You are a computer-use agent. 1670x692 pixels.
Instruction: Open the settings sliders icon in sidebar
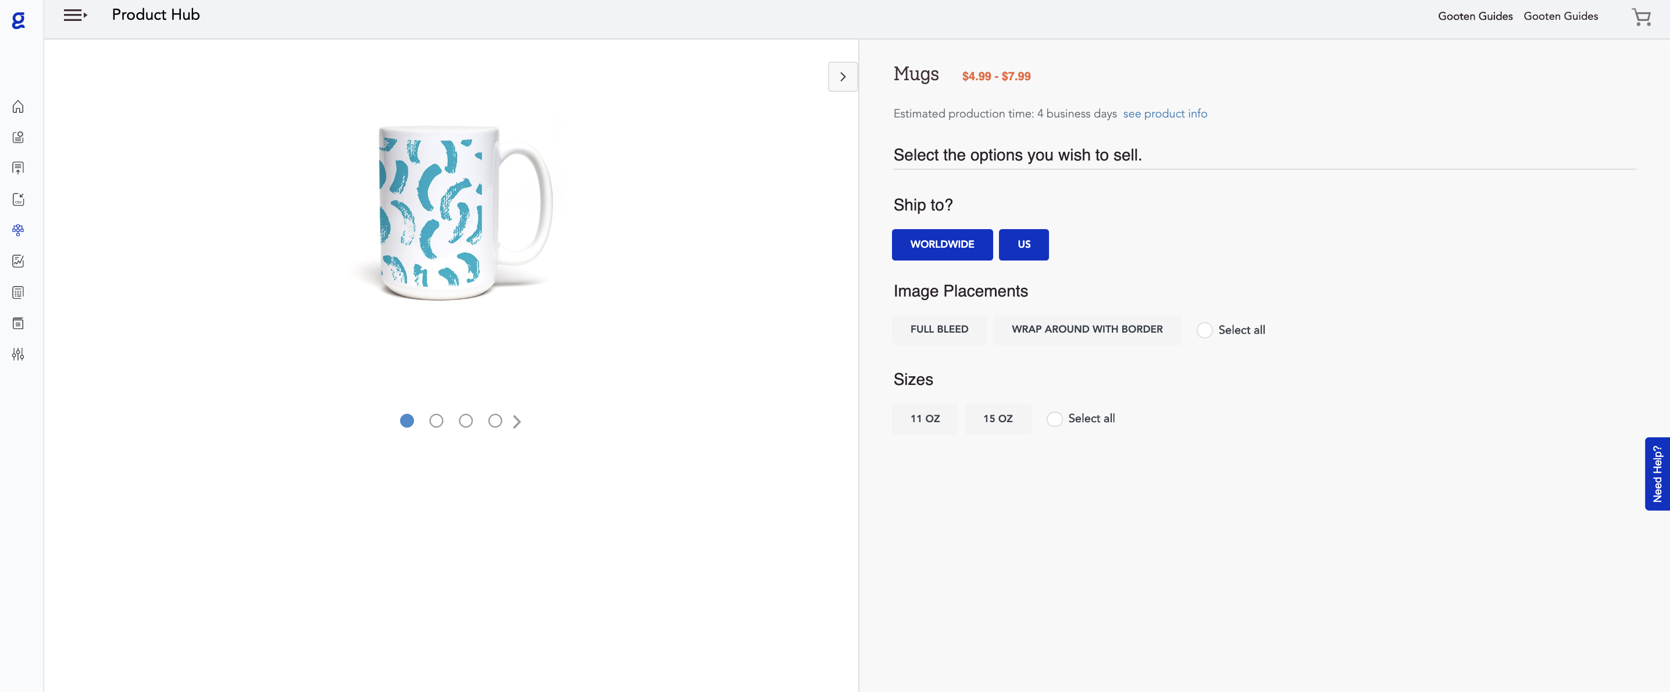18,354
